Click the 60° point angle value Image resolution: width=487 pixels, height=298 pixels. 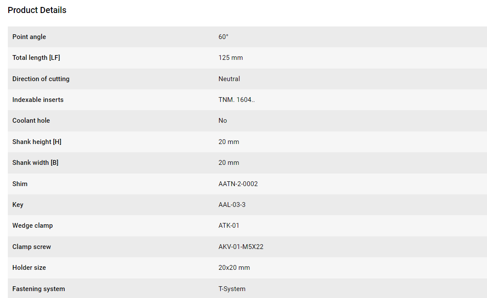223,37
